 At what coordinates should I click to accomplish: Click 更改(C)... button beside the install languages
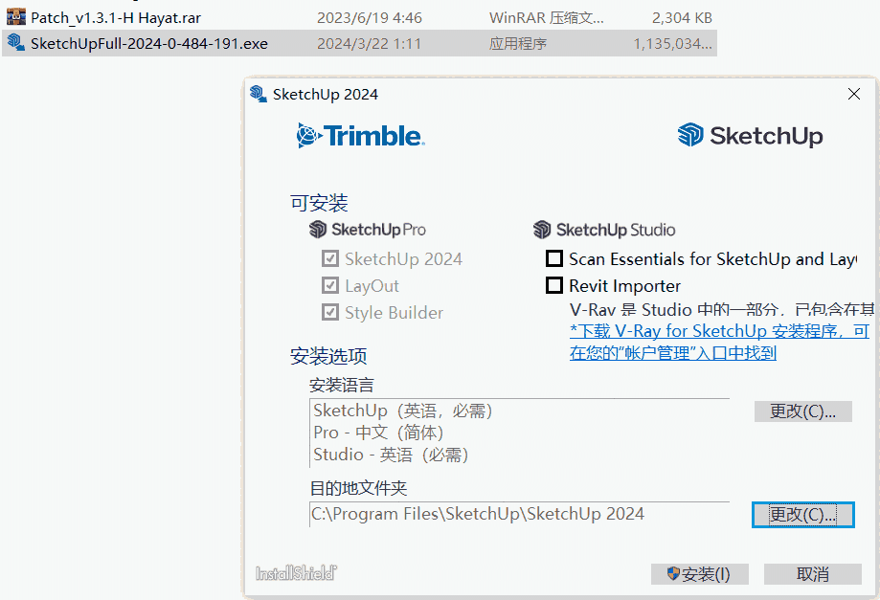point(803,411)
